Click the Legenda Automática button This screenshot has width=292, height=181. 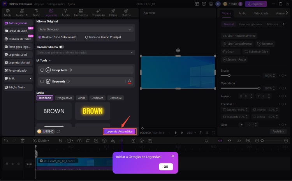(x=120, y=132)
